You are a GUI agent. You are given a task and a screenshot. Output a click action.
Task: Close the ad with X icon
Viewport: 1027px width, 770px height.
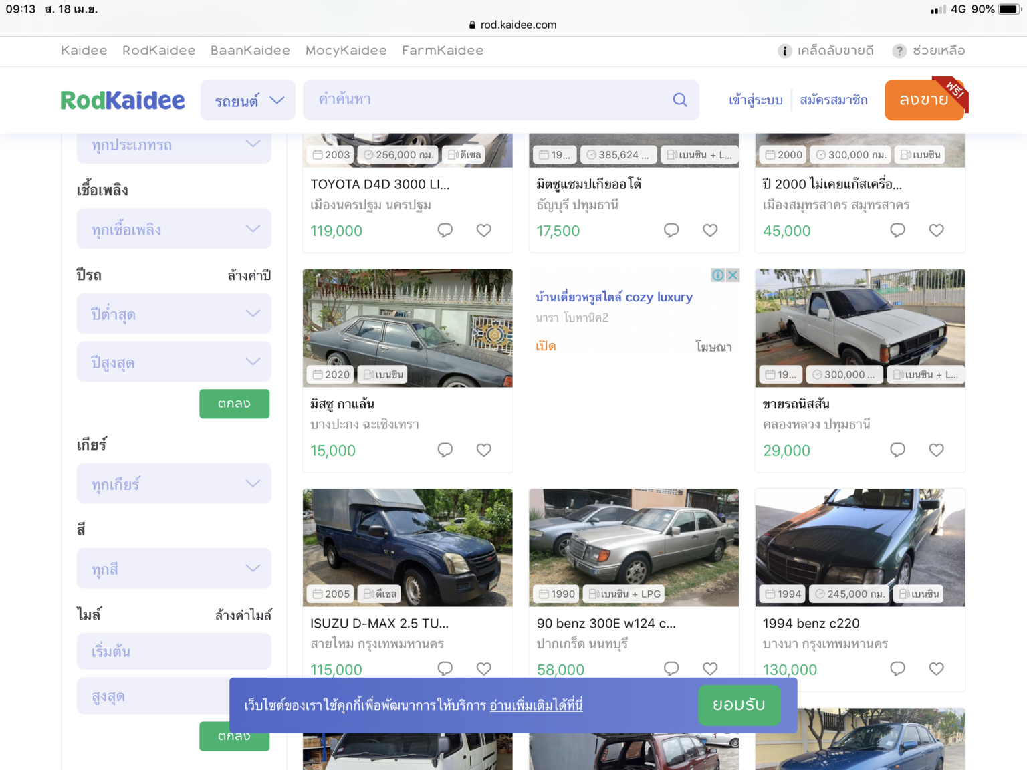733,275
